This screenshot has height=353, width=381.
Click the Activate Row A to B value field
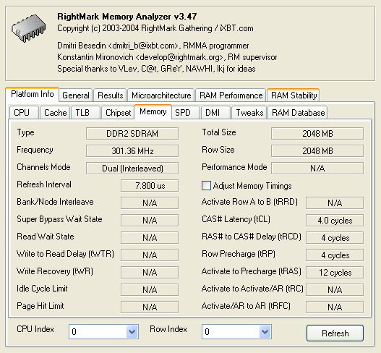pos(335,203)
